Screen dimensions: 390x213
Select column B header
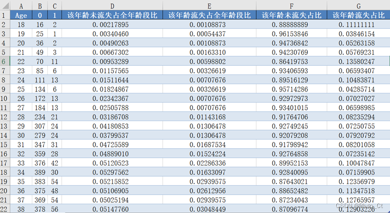tap(40, 6)
